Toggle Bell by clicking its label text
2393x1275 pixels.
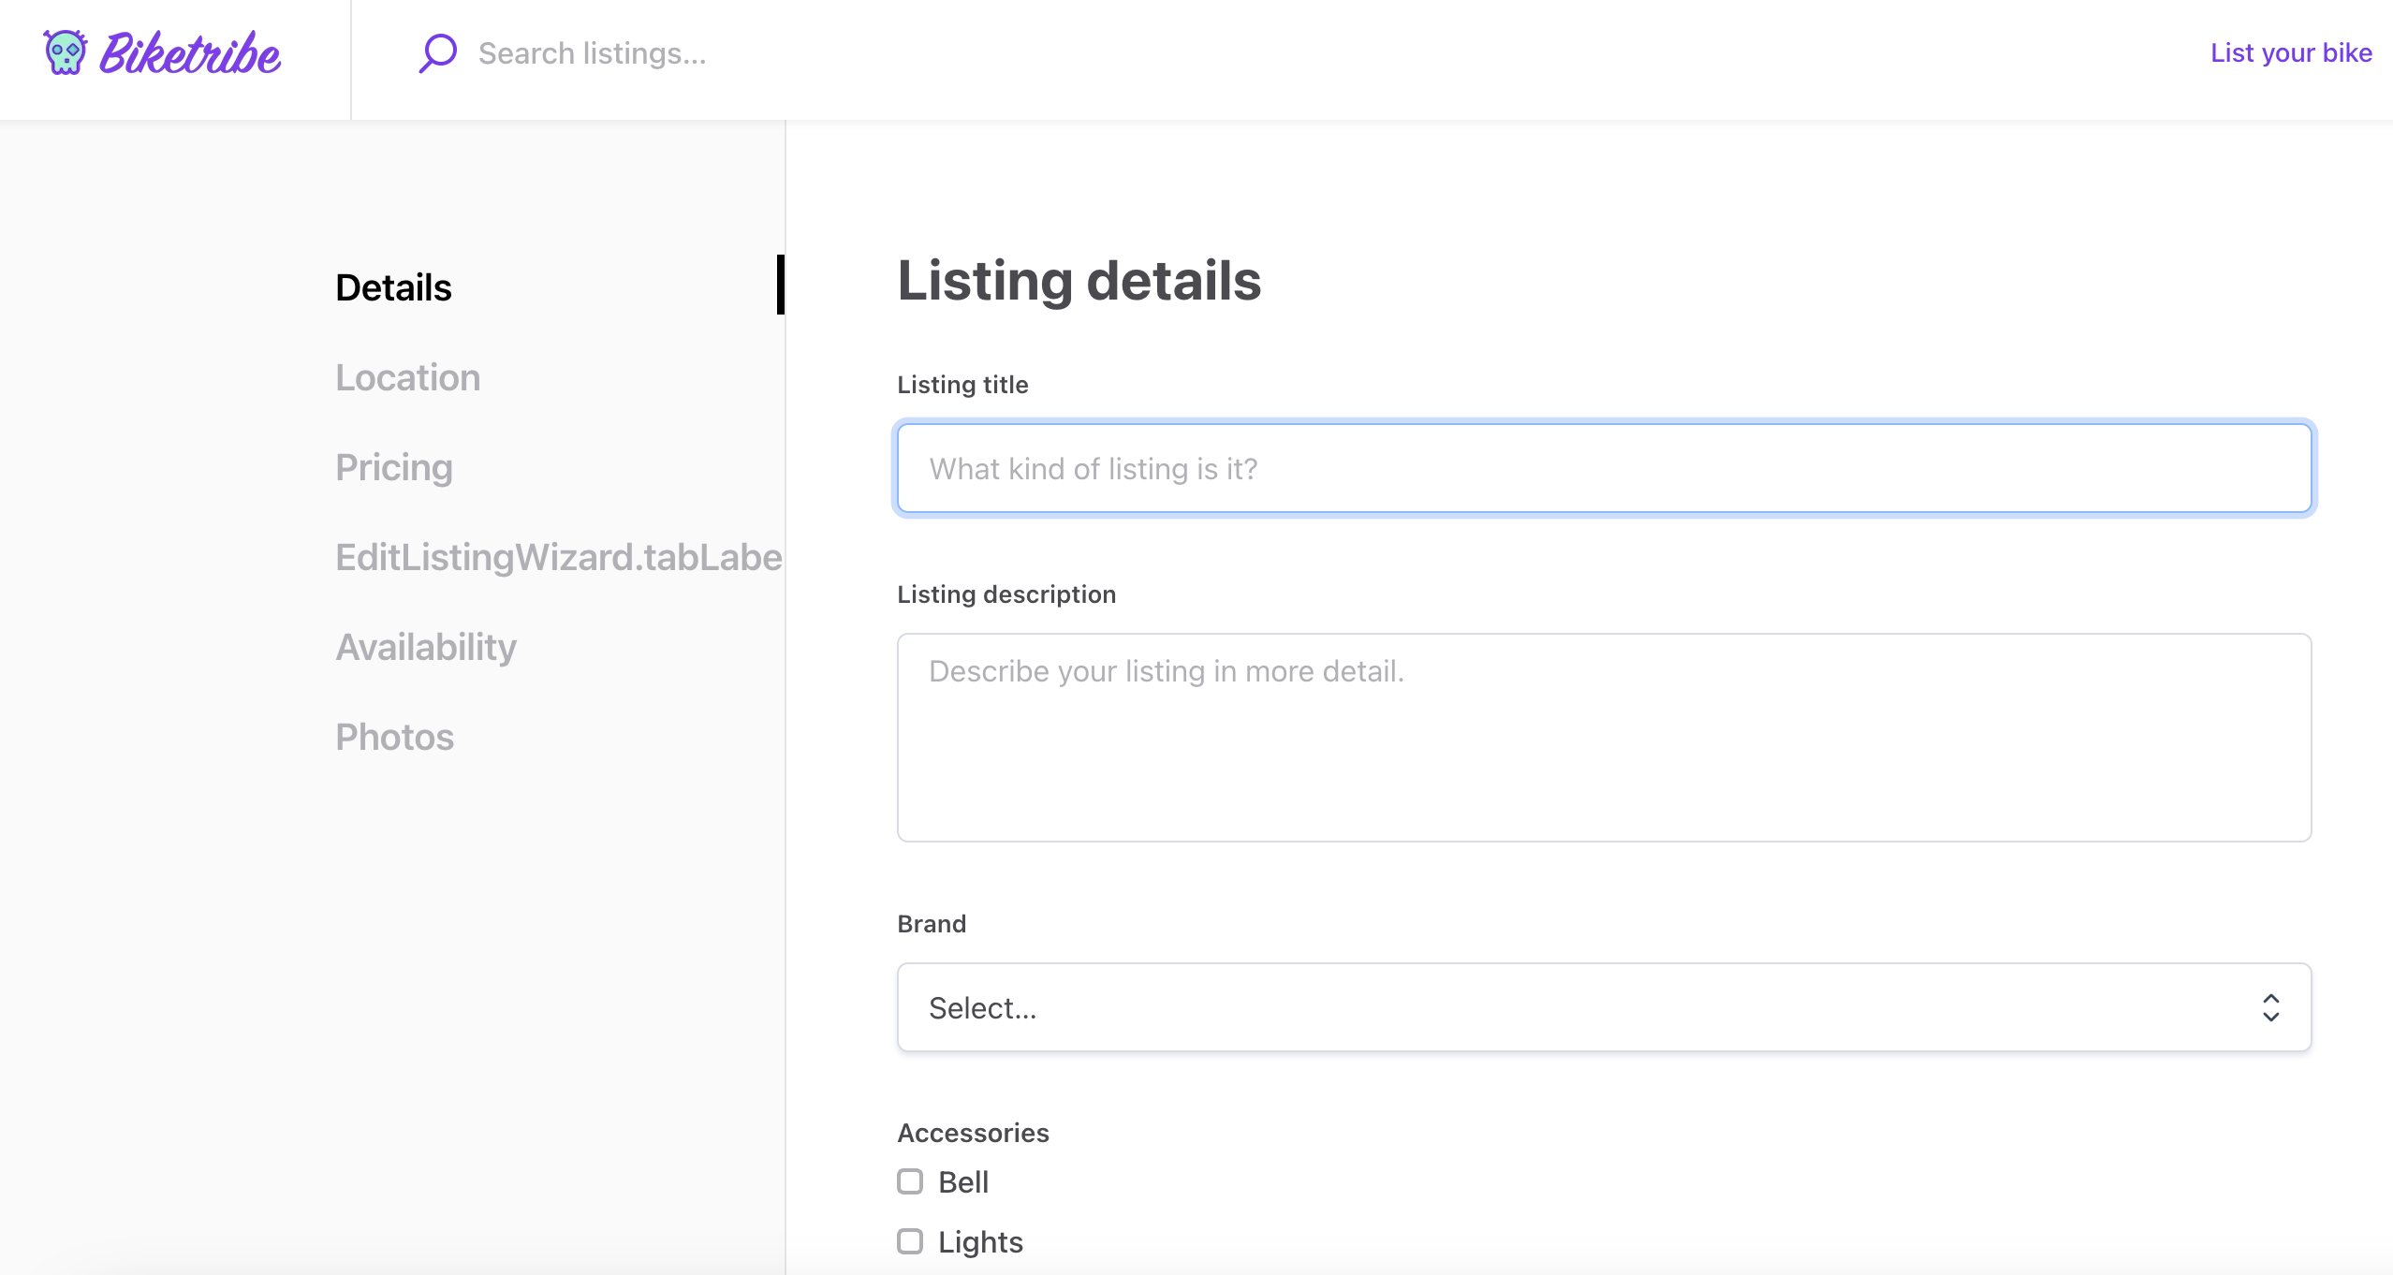pos(962,1181)
